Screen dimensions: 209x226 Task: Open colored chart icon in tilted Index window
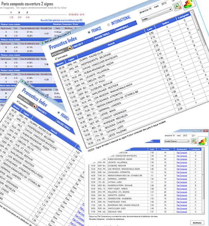point(188,4)
